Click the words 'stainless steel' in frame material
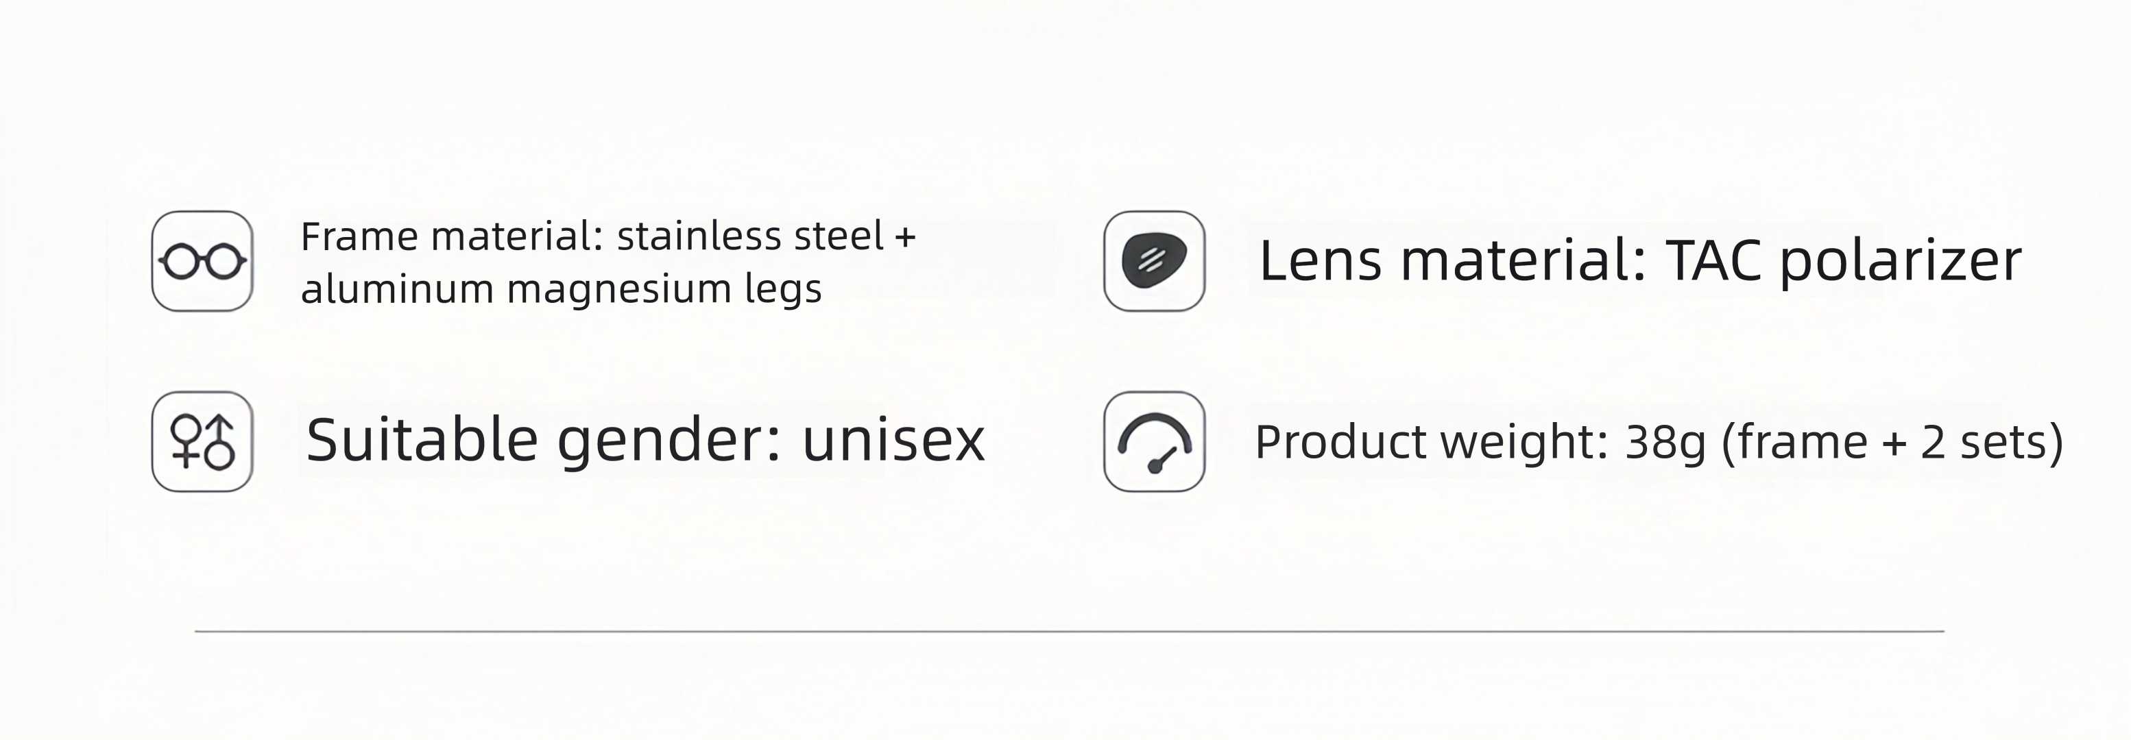The height and width of the screenshot is (740, 2131). (x=750, y=236)
